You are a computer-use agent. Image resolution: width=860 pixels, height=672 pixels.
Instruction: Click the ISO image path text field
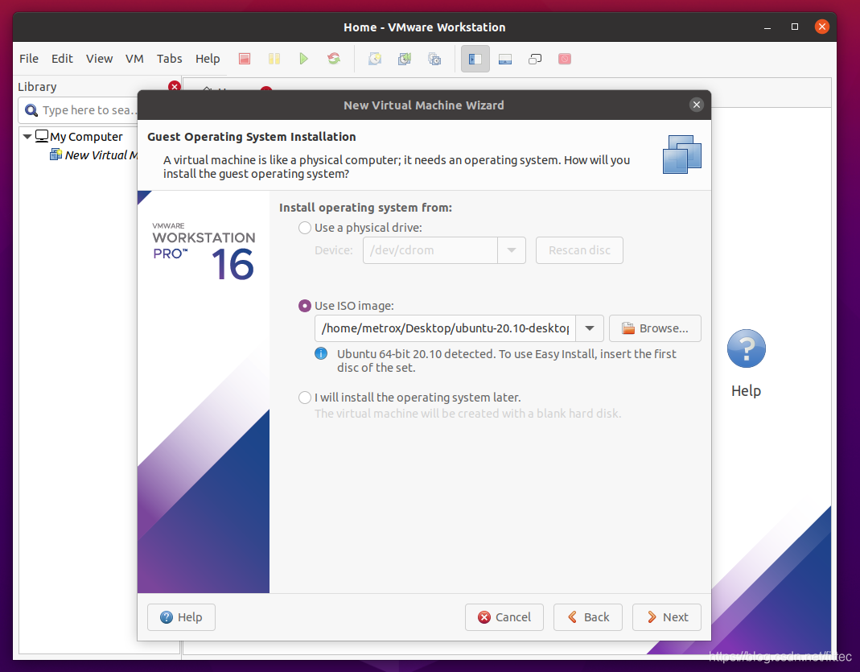tap(445, 328)
